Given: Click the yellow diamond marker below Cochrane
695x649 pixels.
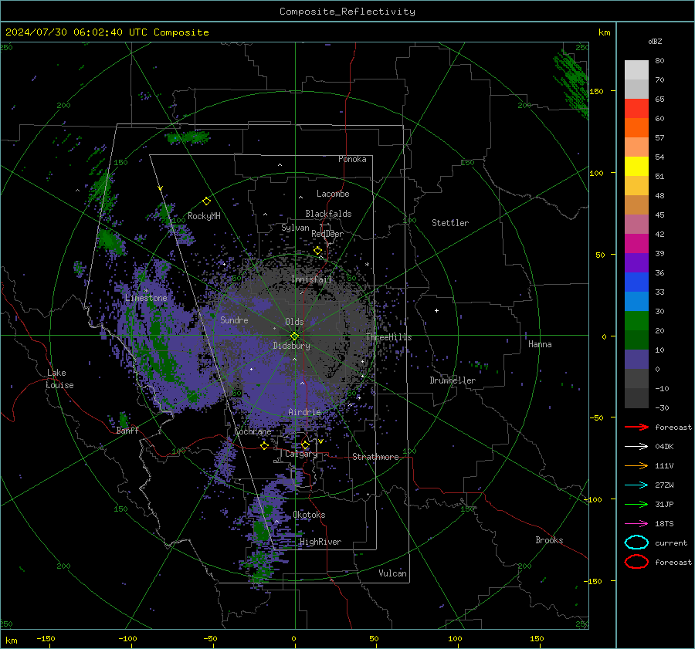Looking at the screenshot, I should 264,445.
